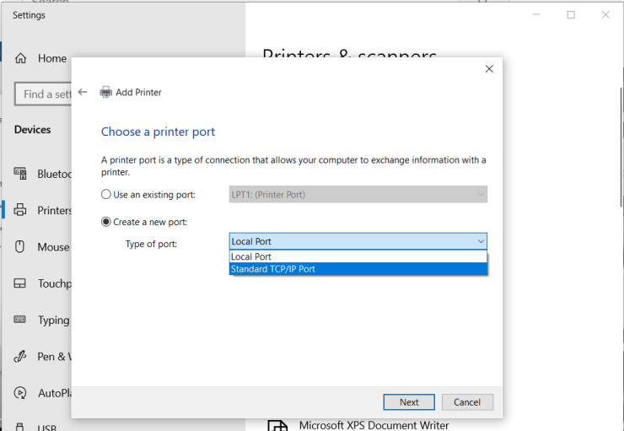The height and width of the screenshot is (431, 624).
Task: Choose Standard TCP/IP Port from the list
Action: [x=358, y=269]
